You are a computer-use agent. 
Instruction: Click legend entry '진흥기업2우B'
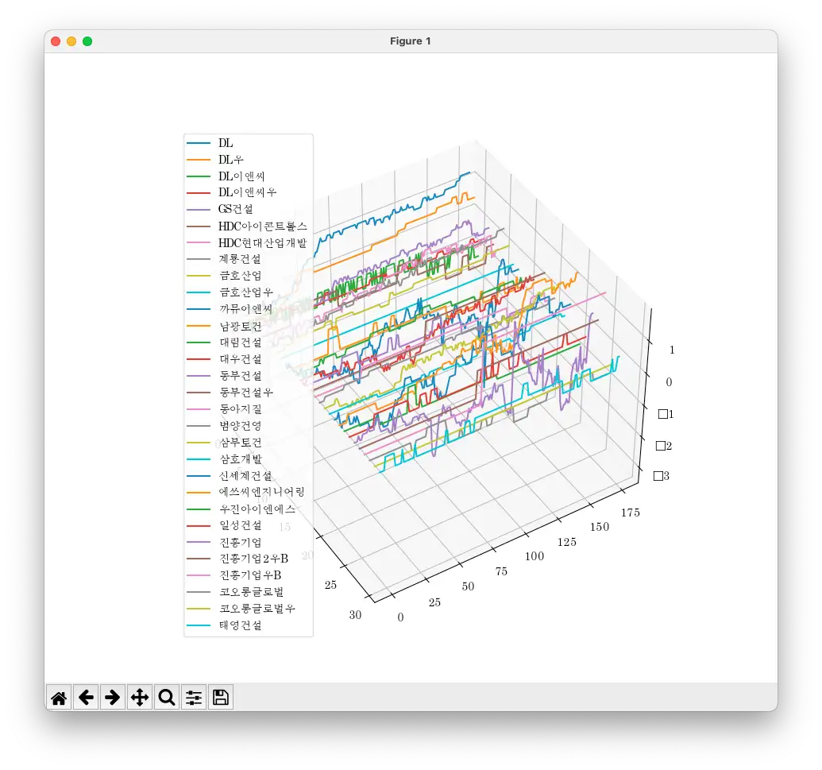point(253,559)
